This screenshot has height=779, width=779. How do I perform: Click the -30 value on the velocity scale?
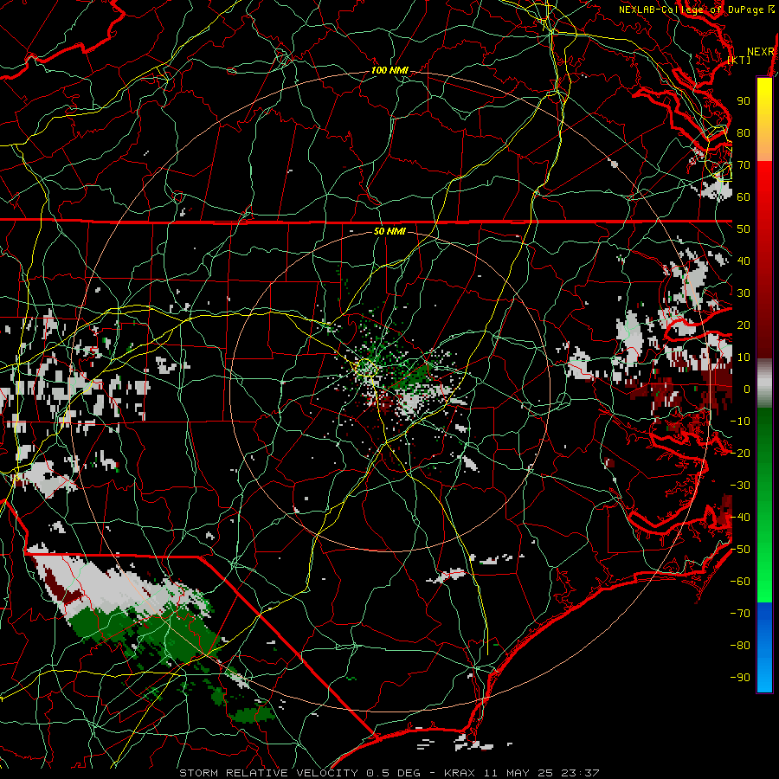740,486
